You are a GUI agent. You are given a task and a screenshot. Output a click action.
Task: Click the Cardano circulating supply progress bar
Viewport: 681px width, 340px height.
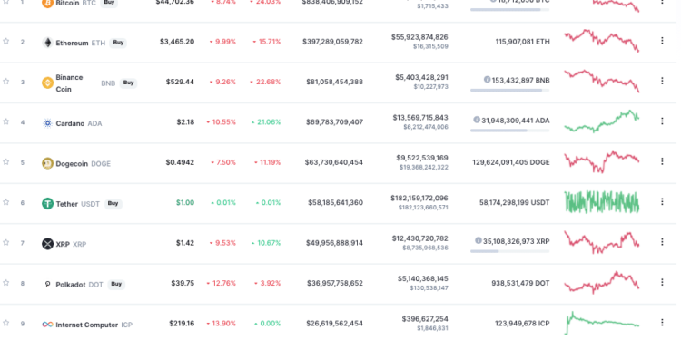pos(509,130)
